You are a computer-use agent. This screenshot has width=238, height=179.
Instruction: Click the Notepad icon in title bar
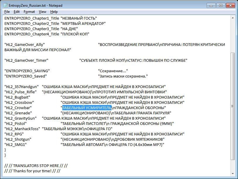click(6, 6)
